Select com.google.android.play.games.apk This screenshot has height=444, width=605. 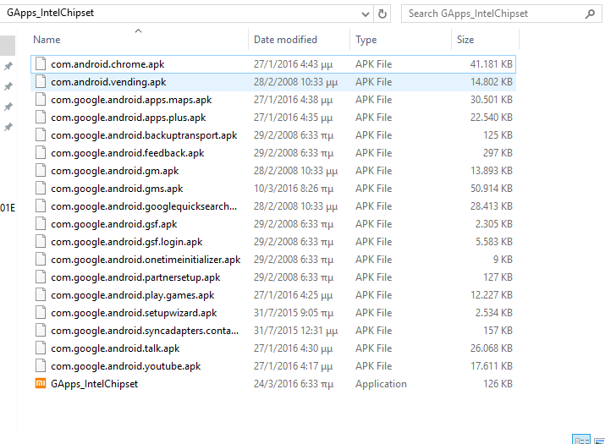tap(133, 294)
